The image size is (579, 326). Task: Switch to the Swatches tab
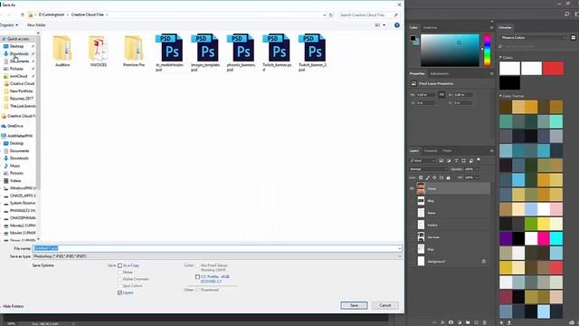point(431,27)
